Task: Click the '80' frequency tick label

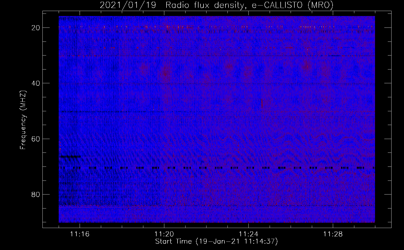Action: tap(36, 194)
